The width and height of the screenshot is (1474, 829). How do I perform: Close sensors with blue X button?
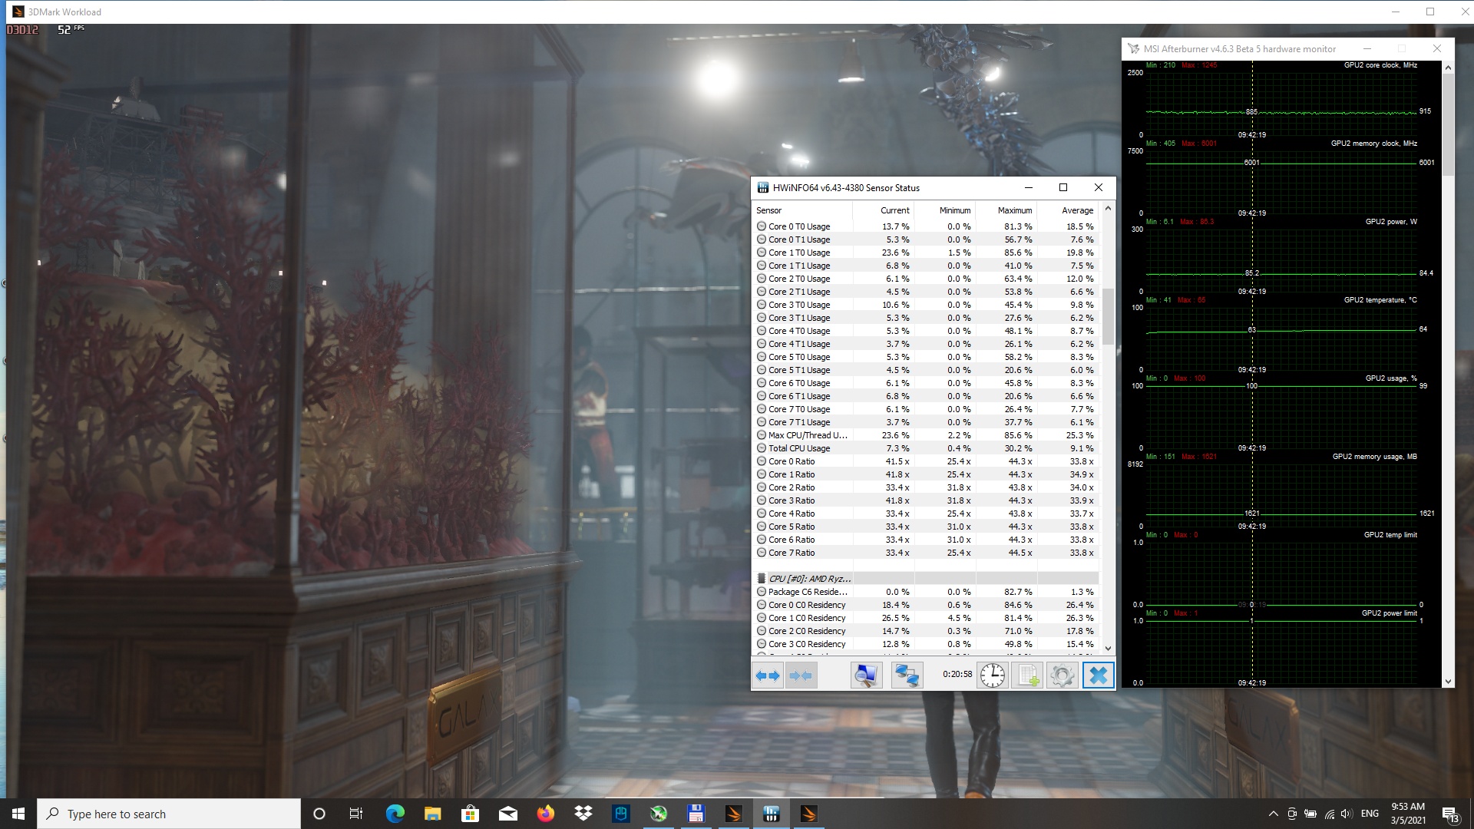click(x=1099, y=675)
